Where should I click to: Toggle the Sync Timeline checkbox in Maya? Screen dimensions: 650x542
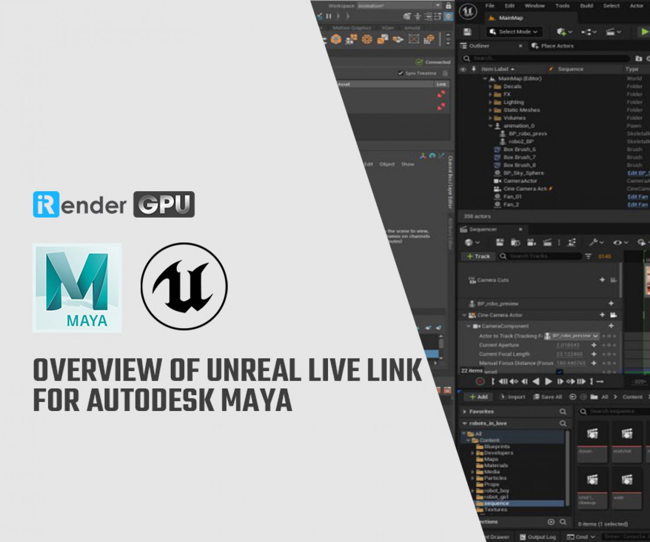coord(400,73)
